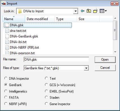Select the EMBL (SwissProt) radio button
This screenshot has height=111, width=120.
46,91
